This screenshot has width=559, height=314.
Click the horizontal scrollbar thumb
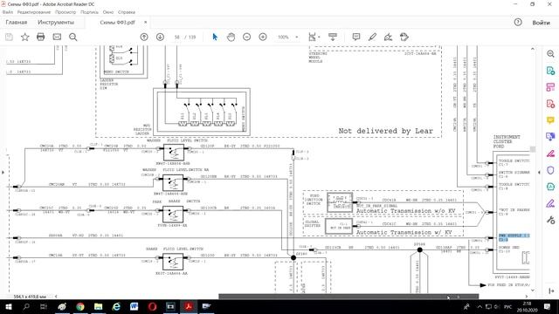pos(349,297)
